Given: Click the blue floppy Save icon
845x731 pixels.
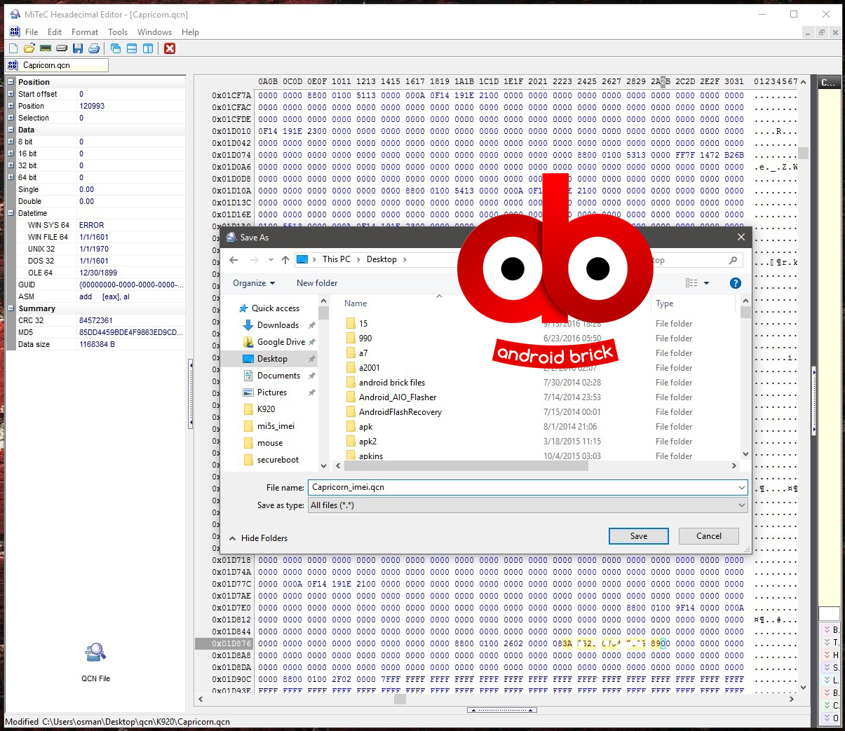Looking at the screenshot, I should 78,48.
